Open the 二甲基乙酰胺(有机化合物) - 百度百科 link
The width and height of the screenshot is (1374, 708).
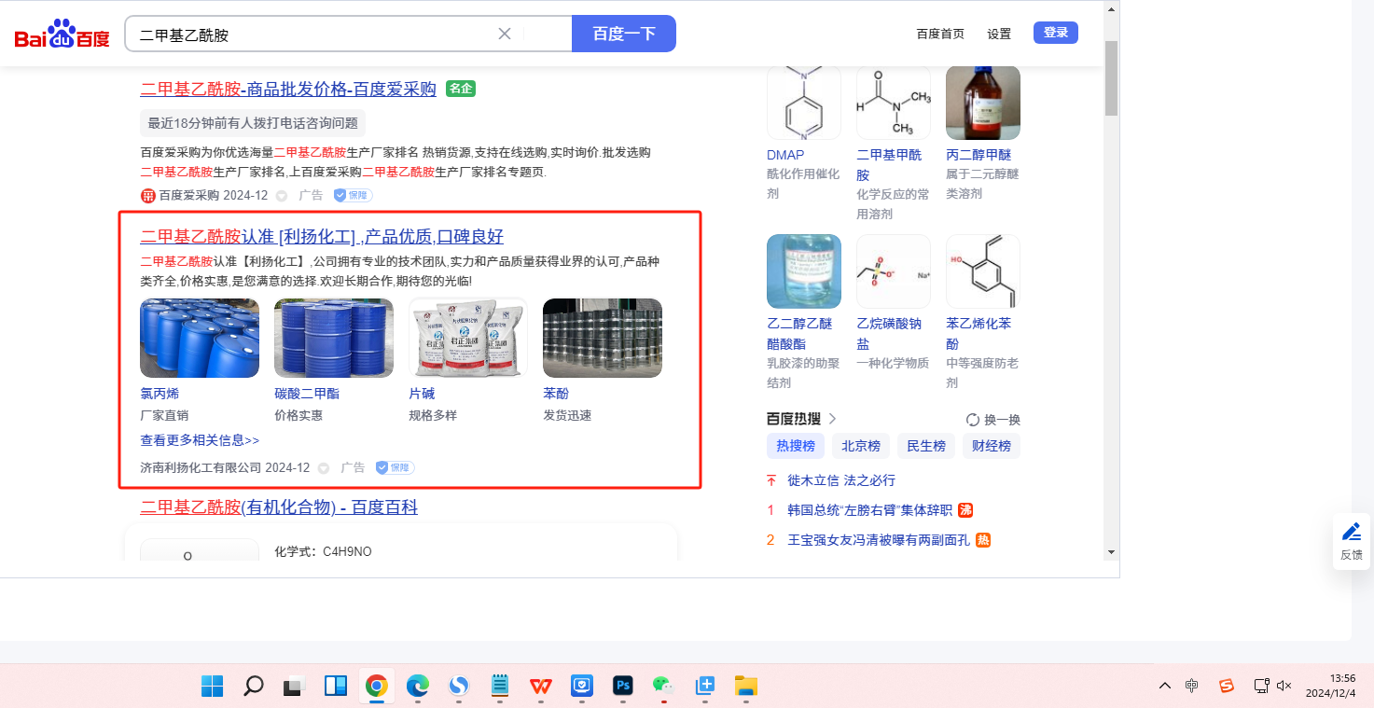pyautogui.click(x=279, y=507)
